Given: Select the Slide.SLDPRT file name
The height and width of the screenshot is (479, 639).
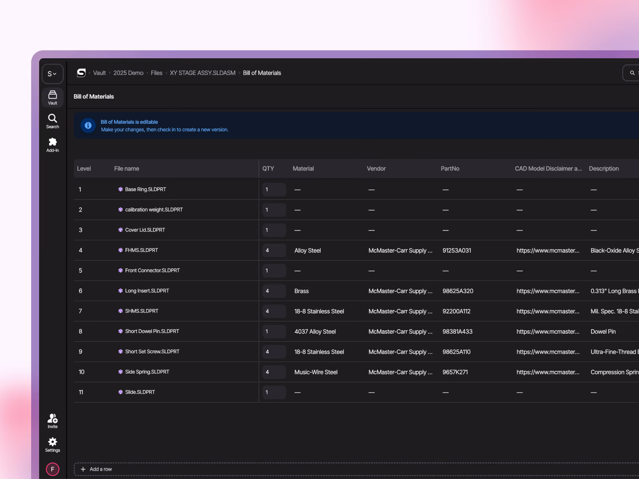Looking at the screenshot, I should [x=140, y=392].
